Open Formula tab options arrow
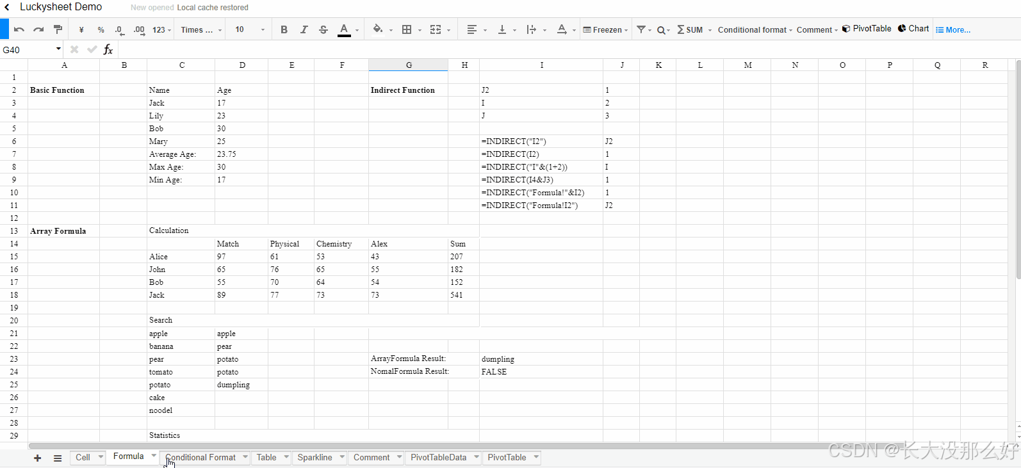 (154, 456)
